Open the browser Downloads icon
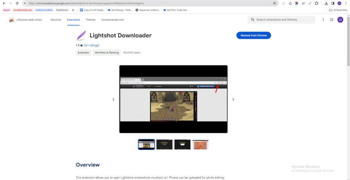This screenshot has width=350, height=180. coord(326,3)
